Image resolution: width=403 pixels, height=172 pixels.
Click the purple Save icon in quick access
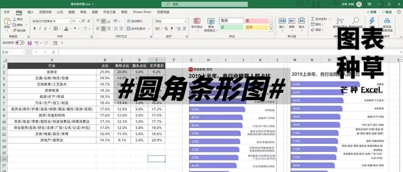click(30, 43)
